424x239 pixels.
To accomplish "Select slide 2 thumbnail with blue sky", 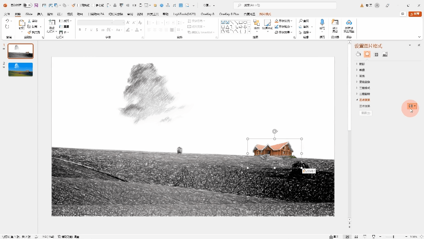I will [20, 69].
